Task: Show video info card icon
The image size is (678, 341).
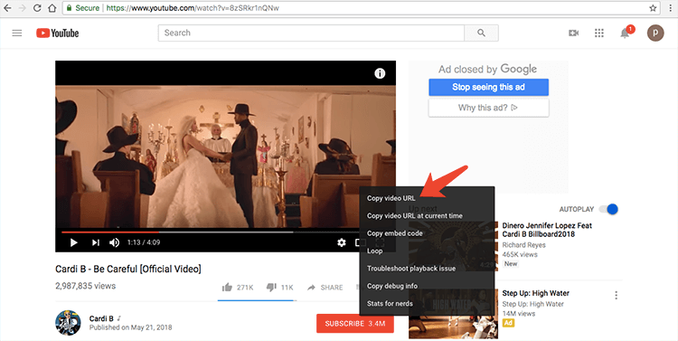Action: pos(380,73)
